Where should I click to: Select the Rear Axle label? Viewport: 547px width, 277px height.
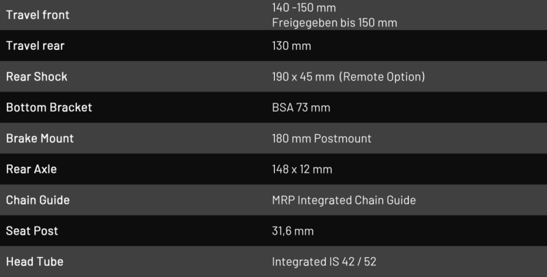[x=32, y=169]
